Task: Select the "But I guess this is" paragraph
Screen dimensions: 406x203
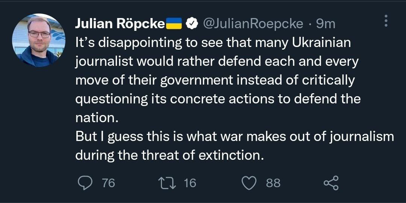Action: 235,146
